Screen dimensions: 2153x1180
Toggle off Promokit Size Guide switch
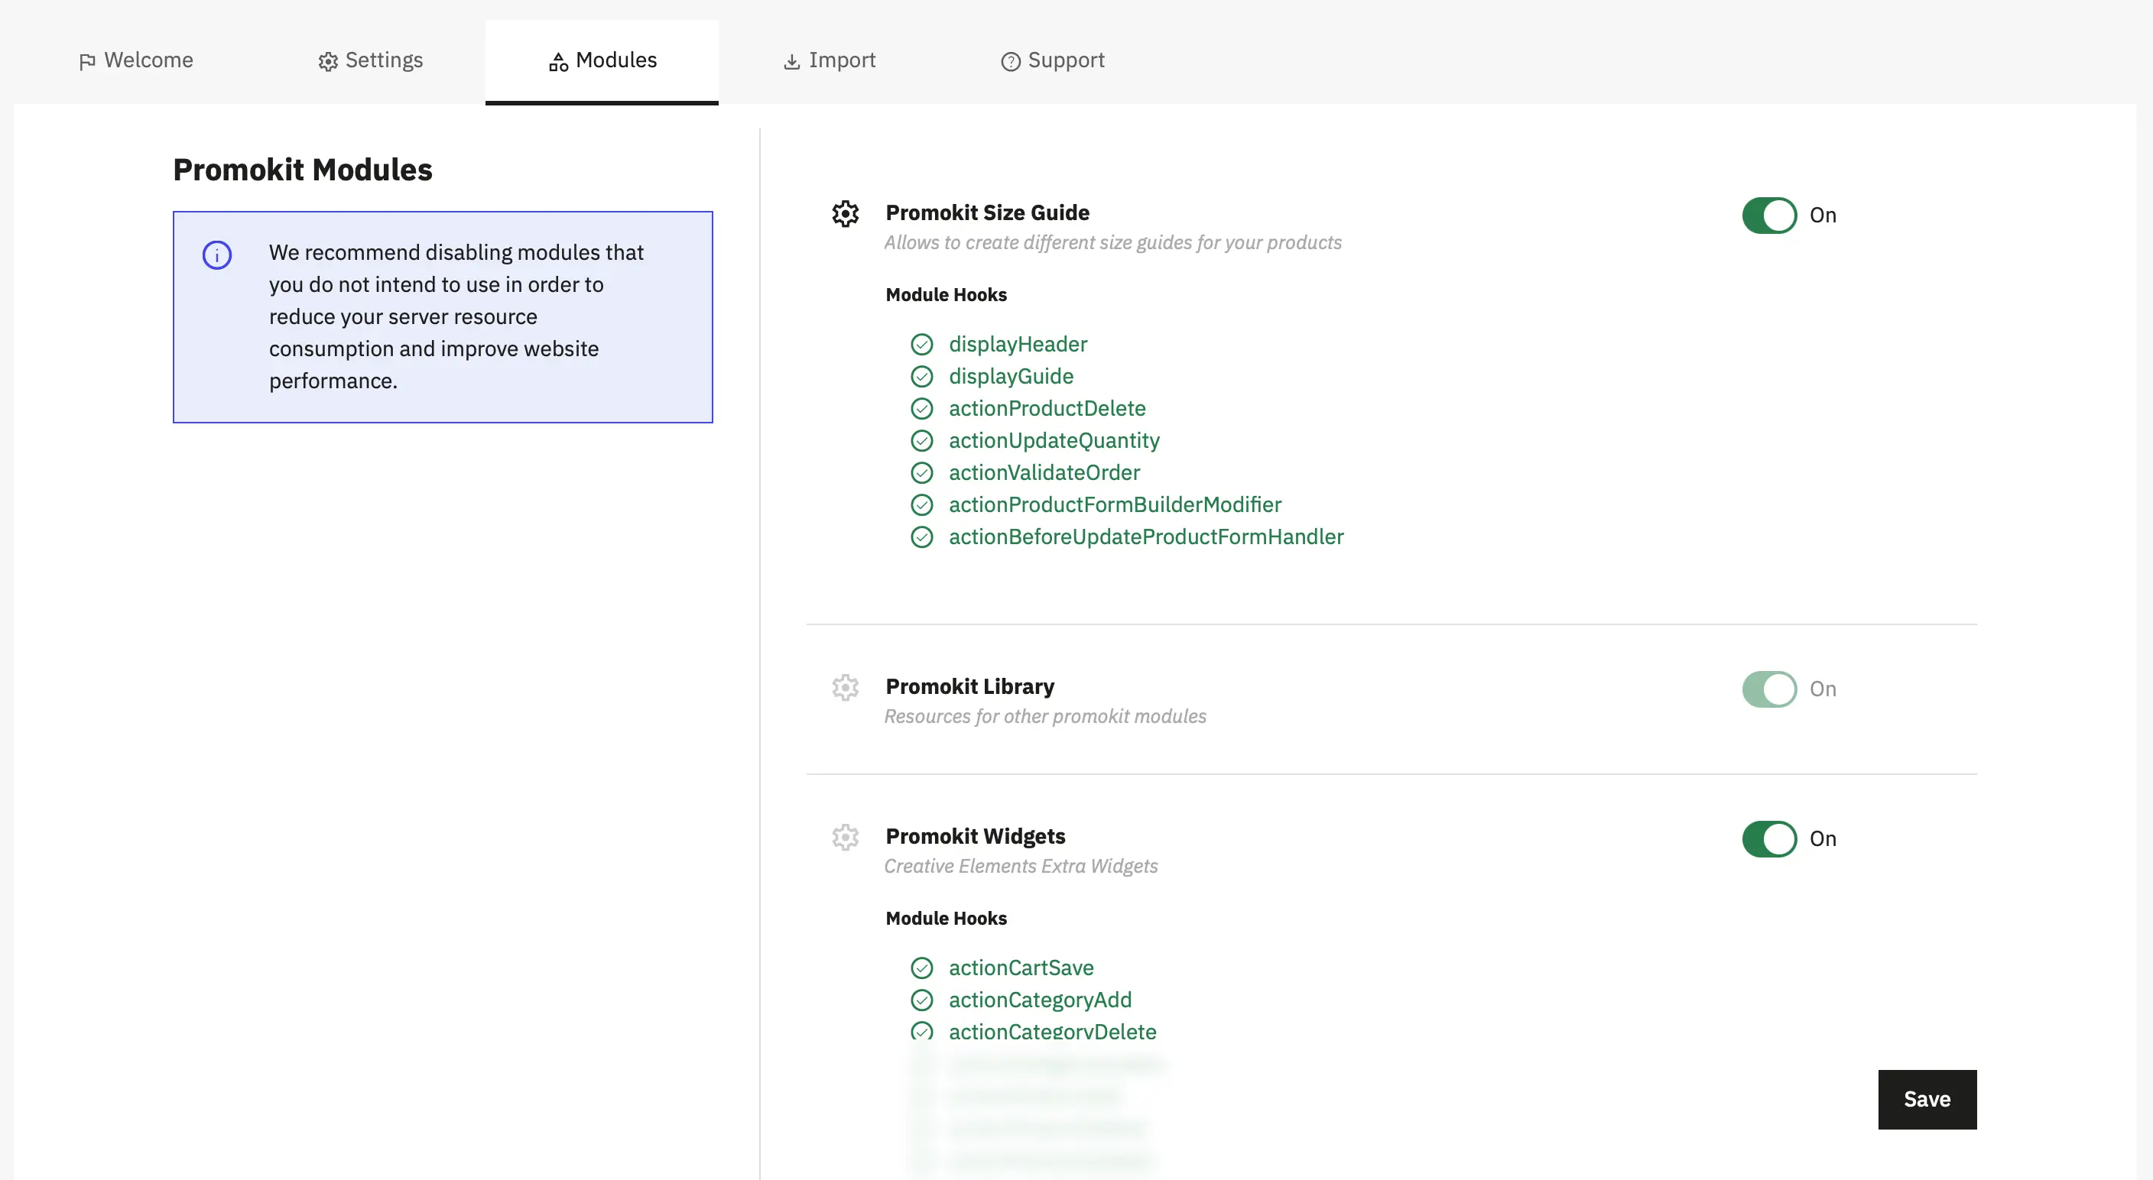pos(1769,216)
